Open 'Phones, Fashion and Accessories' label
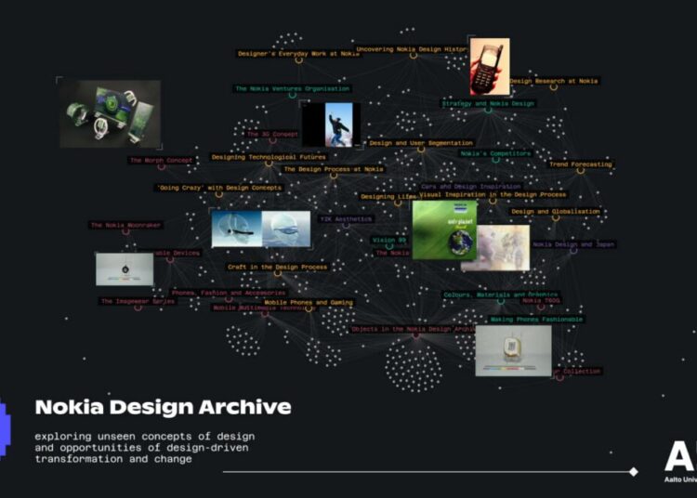This screenshot has width=697, height=498. pyautogui.click(x=229, y=293)
